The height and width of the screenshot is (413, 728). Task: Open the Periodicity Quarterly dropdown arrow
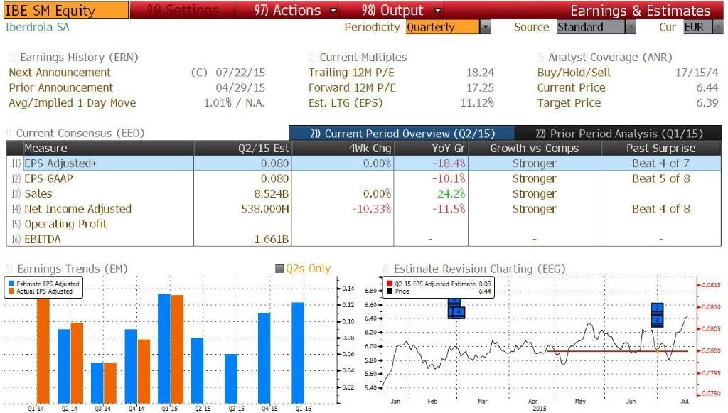click(485, 28)
